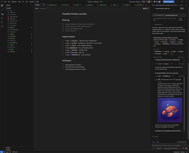This screenshot has width=189, height=153.
Task: Open conversation history clock icon
Action: [x=181, y=5]
